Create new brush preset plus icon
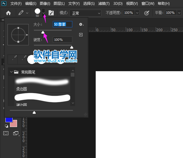This screenshot has height=158, width=183. (81, 35)
